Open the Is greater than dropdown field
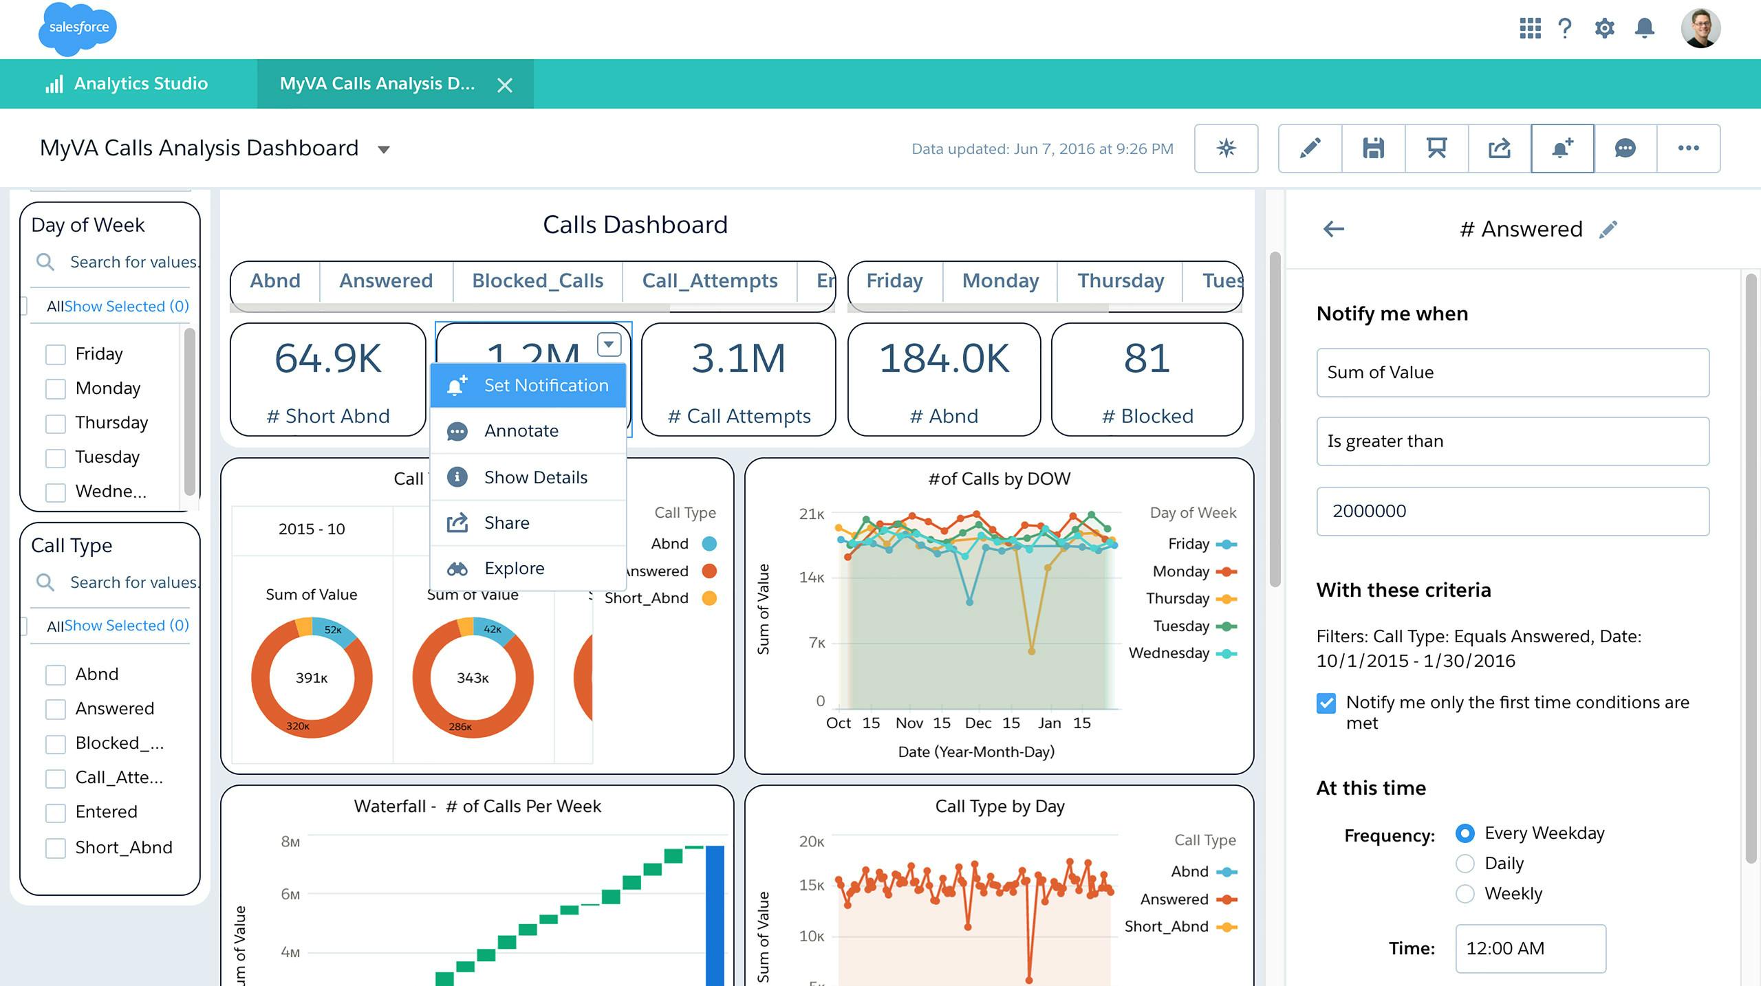1761x986 pixels. (1513, 441)
